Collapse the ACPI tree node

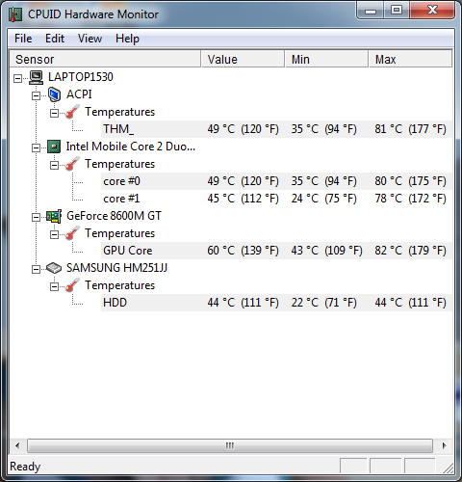pyautogui.click(x=37, y=95)
